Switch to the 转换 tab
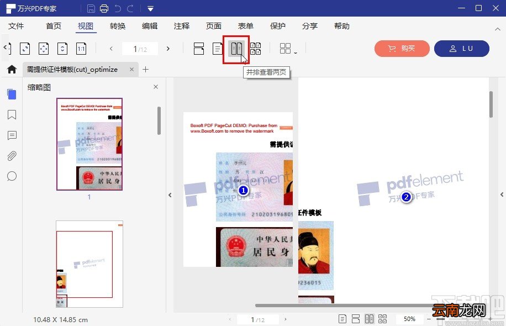 click(x=118, y=26)
